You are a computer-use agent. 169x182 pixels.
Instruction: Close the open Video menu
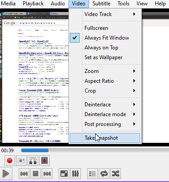(79, 4)
